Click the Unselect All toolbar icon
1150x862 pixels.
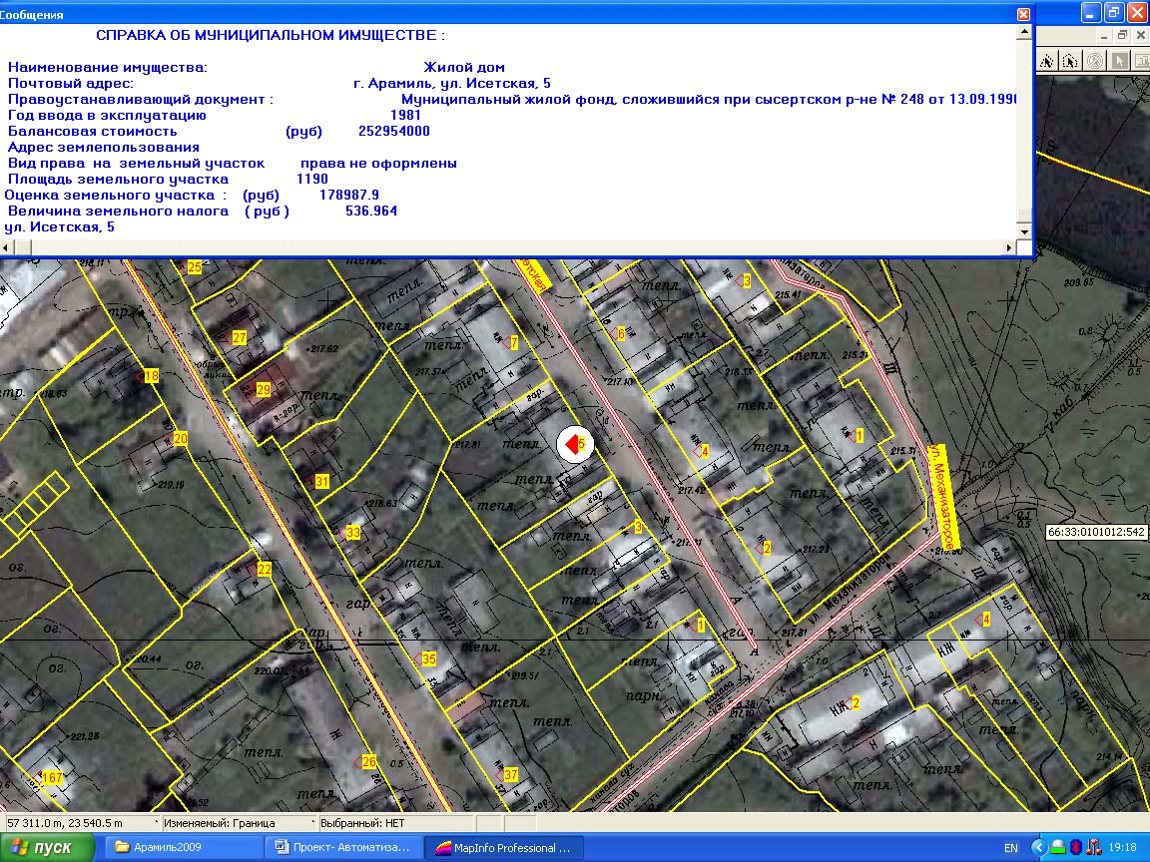coord(1095,61)
